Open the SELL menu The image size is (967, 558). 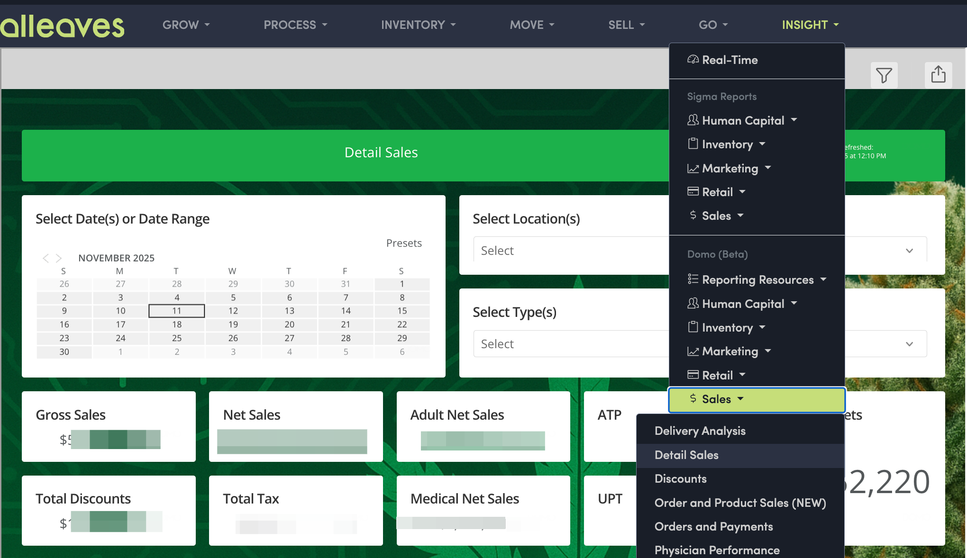[627, 25]
